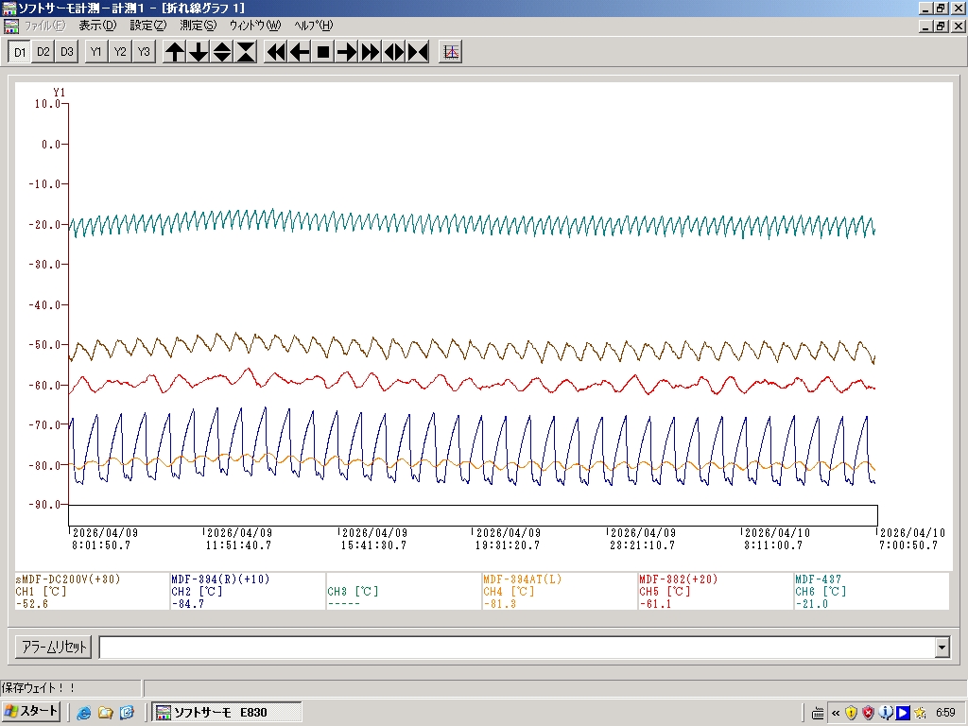Expand the alarm message dropdown arrow
Screen dimensions: 968x726
[942, 648]
